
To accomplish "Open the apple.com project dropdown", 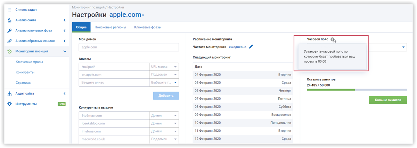I will [x=127, y=15].
